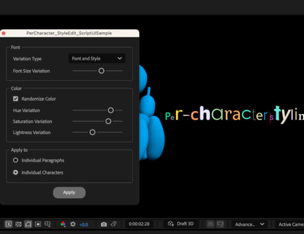Open the Active Camera view dropdown
304x234 pixels.
pyautogui.click(x=291, y=225)
